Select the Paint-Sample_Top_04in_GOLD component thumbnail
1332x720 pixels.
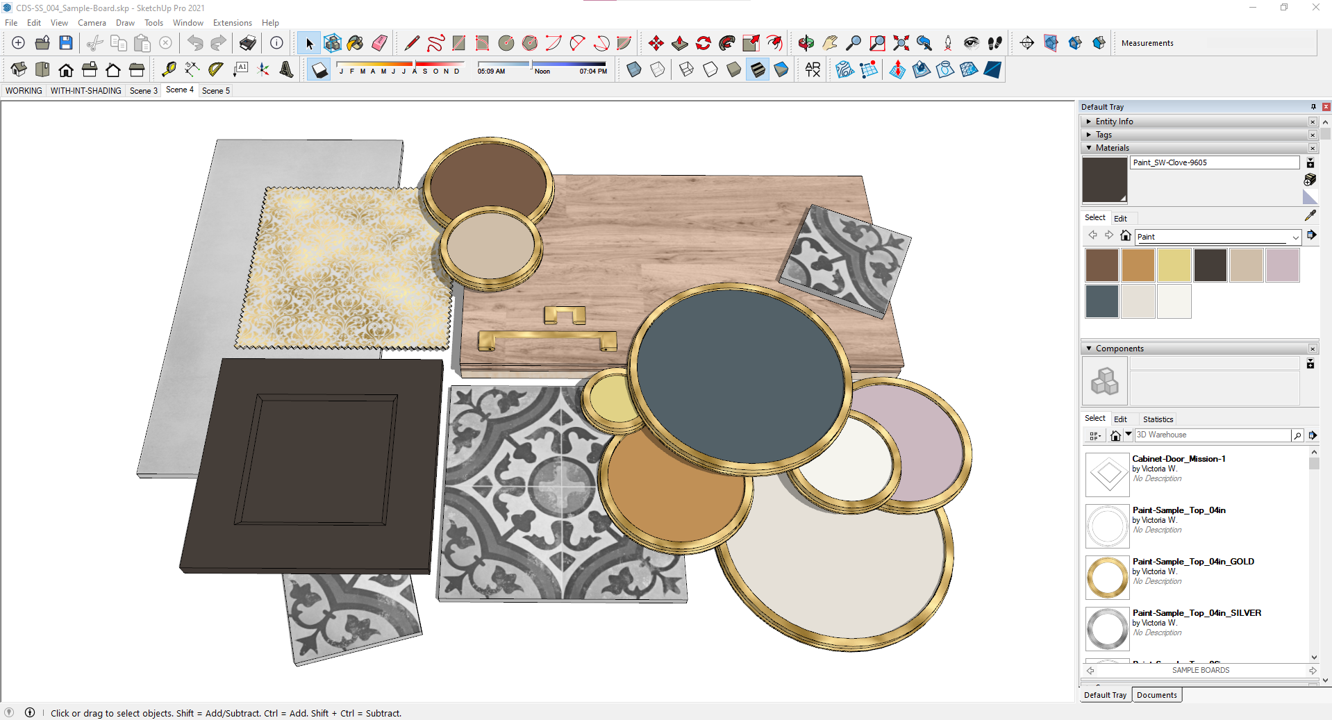(x=1106, y=577)
